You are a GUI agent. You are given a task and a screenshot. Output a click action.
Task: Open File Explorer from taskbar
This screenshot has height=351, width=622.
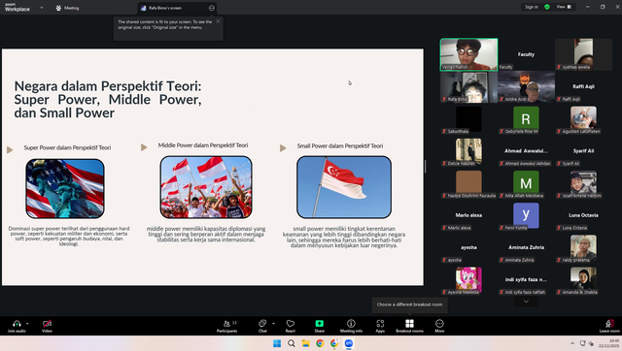[x=305, y=343]
